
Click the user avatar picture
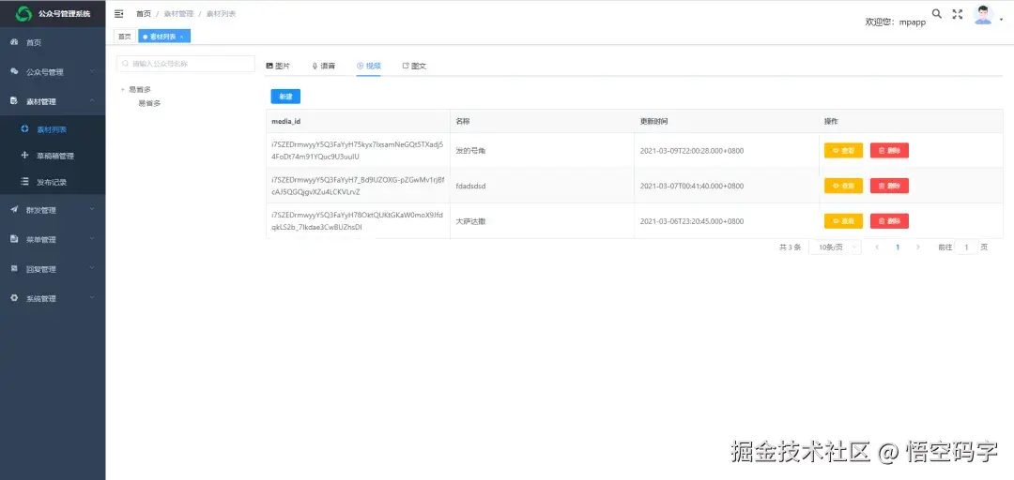point(983,15)
